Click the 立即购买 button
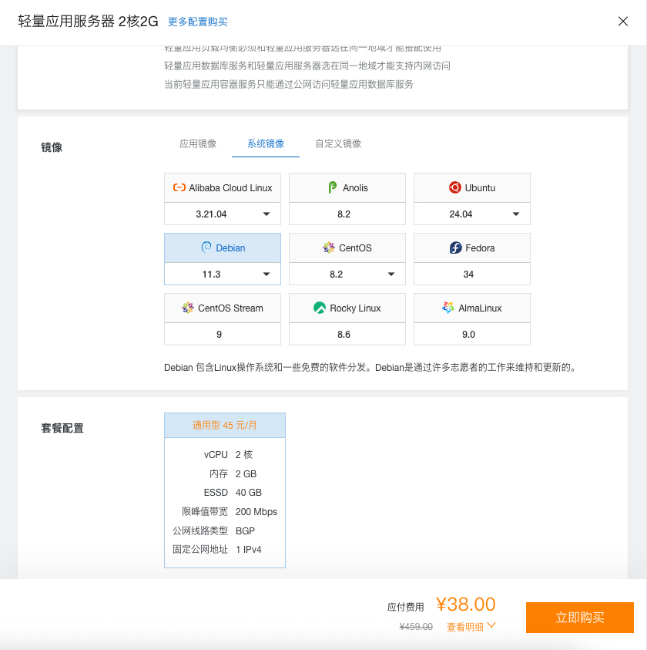 point(579,618)
